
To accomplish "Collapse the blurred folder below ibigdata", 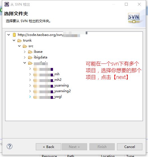I will [25, 63].
